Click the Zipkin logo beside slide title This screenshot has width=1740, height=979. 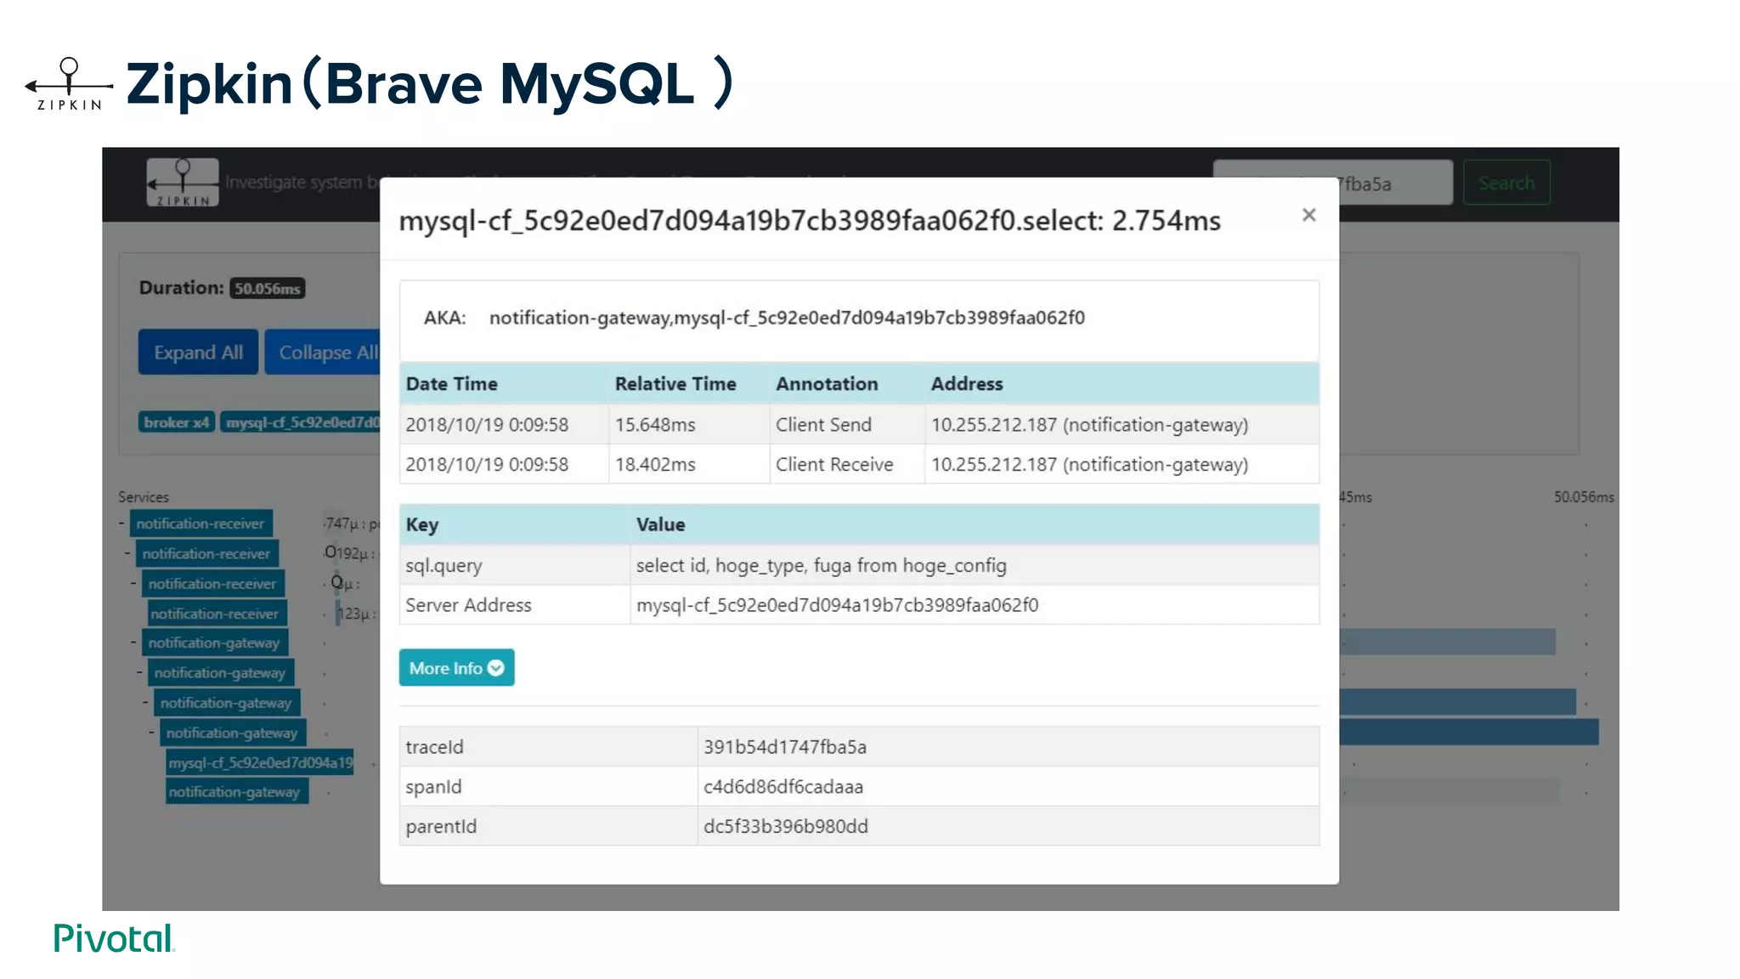point(69,84)
